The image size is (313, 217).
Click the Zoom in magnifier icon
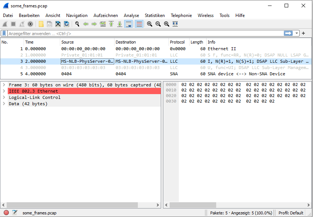pos(150,24)
